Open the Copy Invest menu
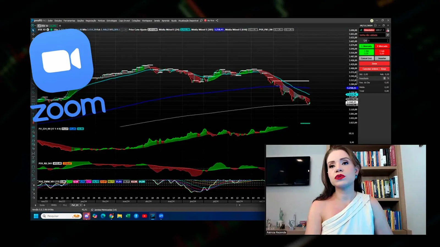Viewport: 440px width, 247px height. click(x=124, y=21)
